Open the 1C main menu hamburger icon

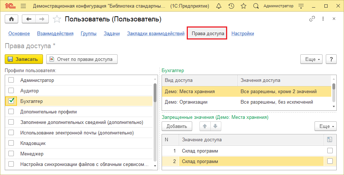pos(23,6)
